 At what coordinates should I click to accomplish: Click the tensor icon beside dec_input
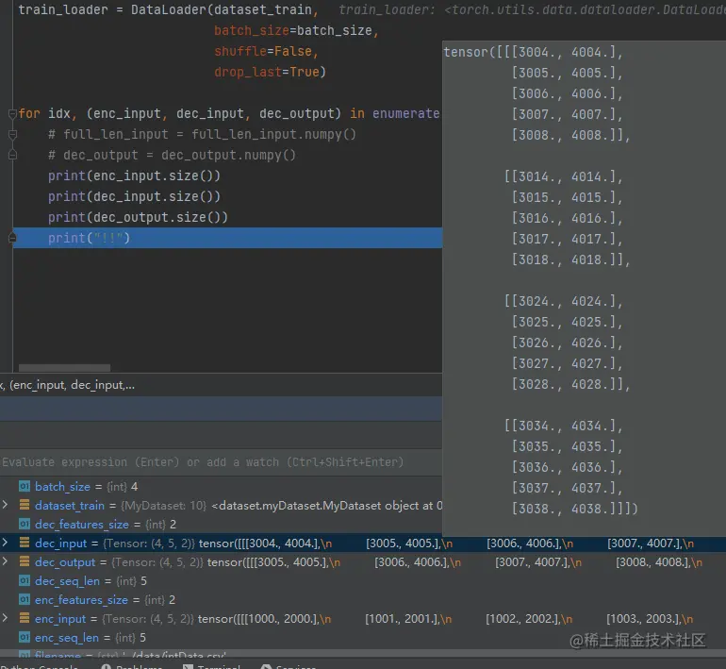(25, 543)
